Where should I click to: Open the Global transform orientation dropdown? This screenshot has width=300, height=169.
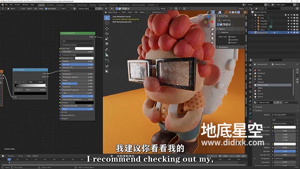point(162,9)
